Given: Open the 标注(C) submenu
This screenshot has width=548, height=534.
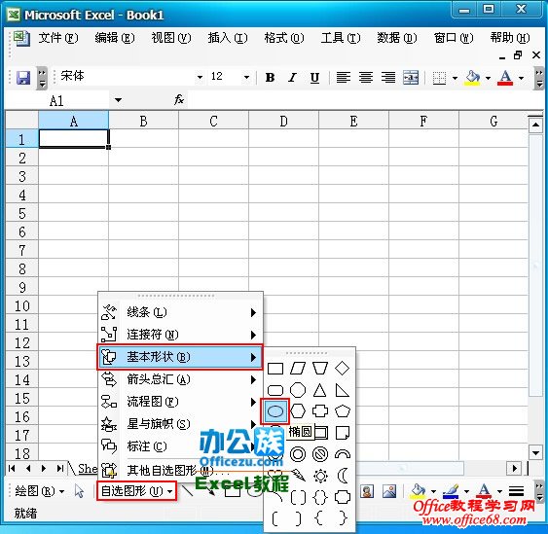Looking at the screenshot, I should 180,446.
